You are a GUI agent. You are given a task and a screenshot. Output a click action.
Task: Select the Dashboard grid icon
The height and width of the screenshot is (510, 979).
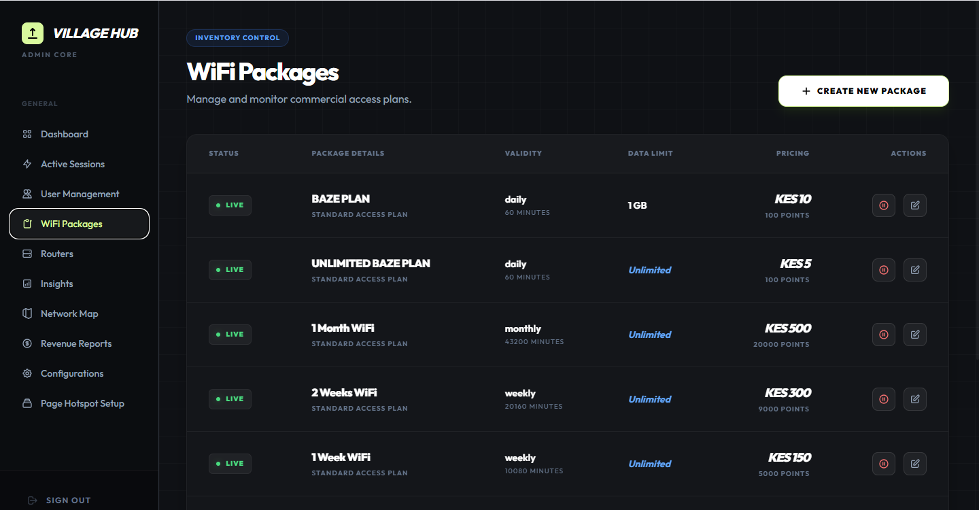[27, 134]
